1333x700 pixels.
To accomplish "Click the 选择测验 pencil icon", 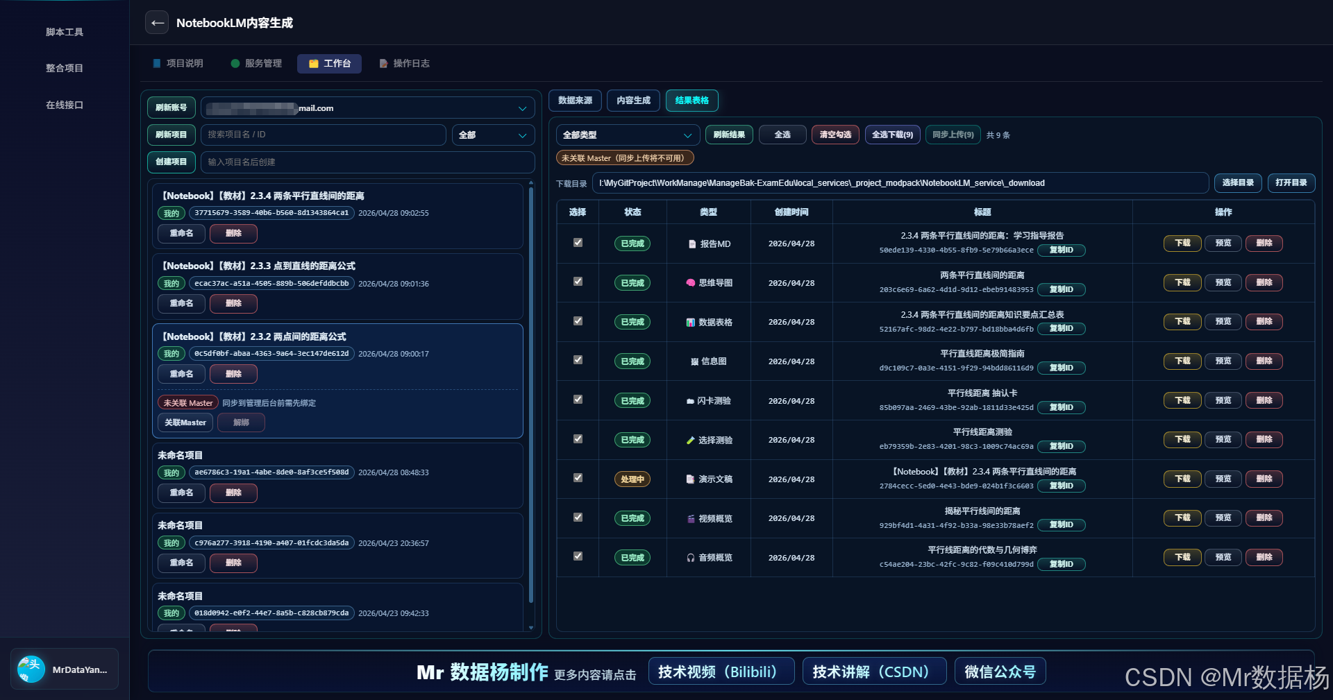I will pos(691,441).
